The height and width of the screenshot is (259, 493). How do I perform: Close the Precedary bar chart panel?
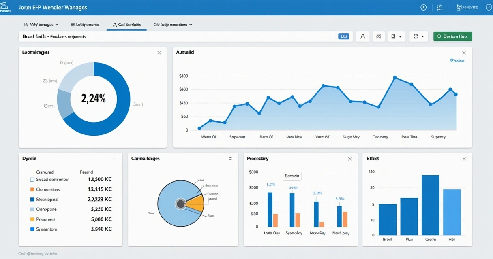click(349, 159)
